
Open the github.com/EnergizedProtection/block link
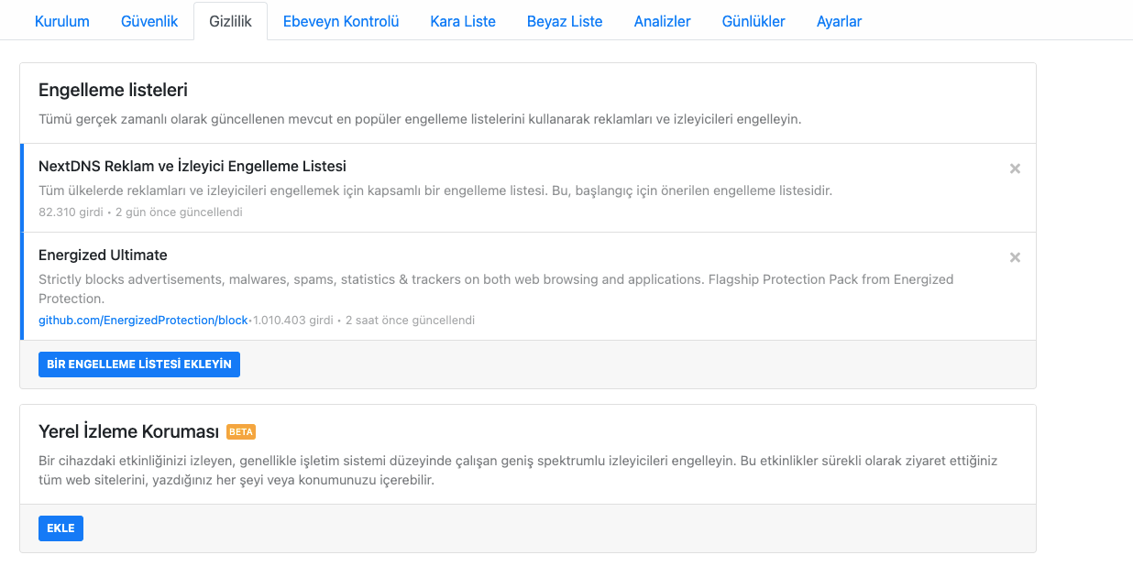pos(143,321)
